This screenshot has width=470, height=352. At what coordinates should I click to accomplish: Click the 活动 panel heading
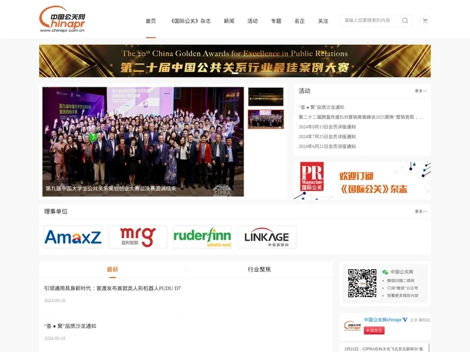304,91
